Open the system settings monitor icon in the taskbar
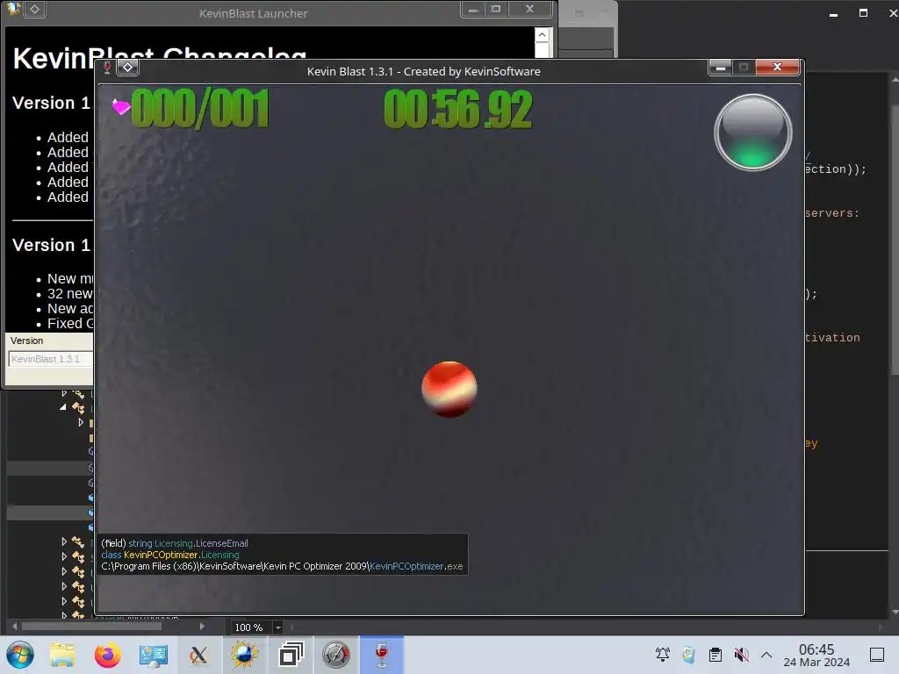This screenshot has width=899, height=674. pyautogui.click(x=153, y=655)
